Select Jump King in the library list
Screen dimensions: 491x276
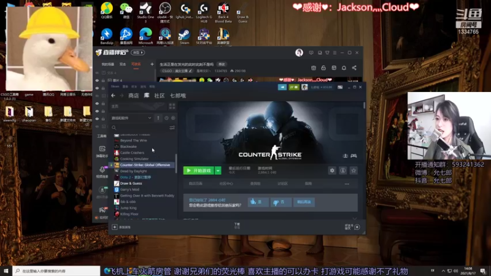[x=128, y=208]
